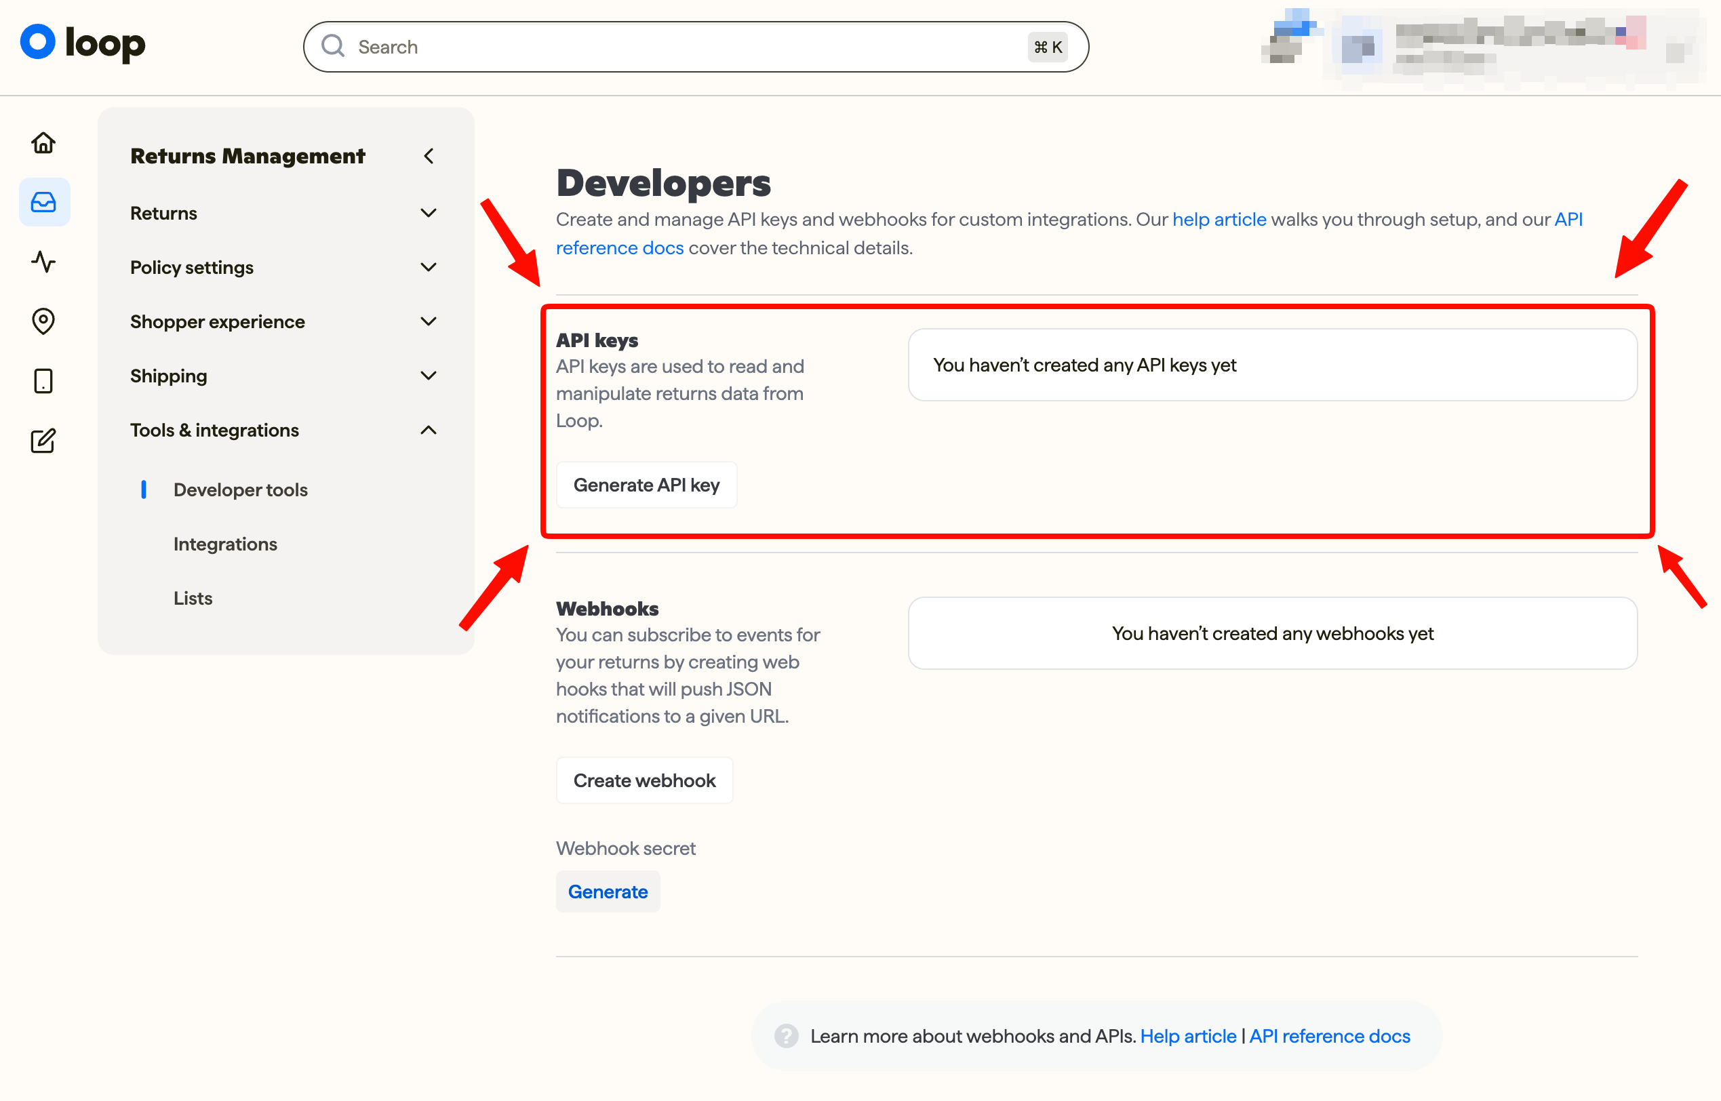Click the Create webhook button
Screen dimensions: 1721x1101
click(x=644, y=780)
